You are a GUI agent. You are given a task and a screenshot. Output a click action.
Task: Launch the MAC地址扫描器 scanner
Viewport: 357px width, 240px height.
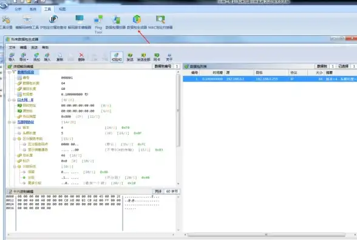click(160, 22)
